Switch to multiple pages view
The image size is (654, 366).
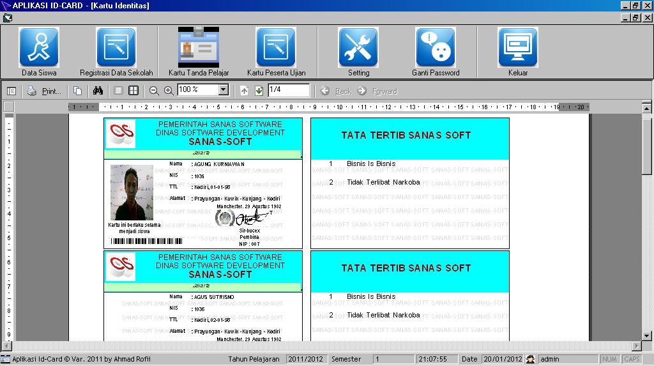(x=133, y=91)
